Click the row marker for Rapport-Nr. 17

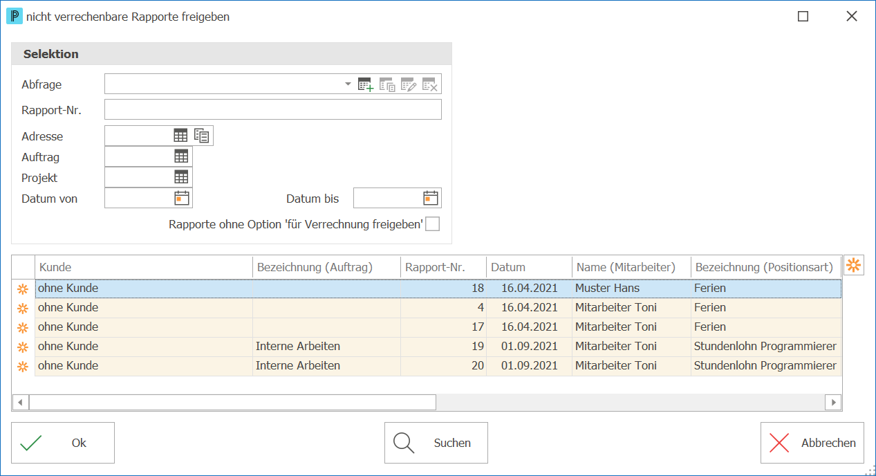point(23,327)
